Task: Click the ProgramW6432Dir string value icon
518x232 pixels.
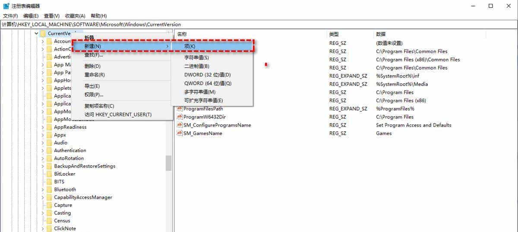Action: 180,117
